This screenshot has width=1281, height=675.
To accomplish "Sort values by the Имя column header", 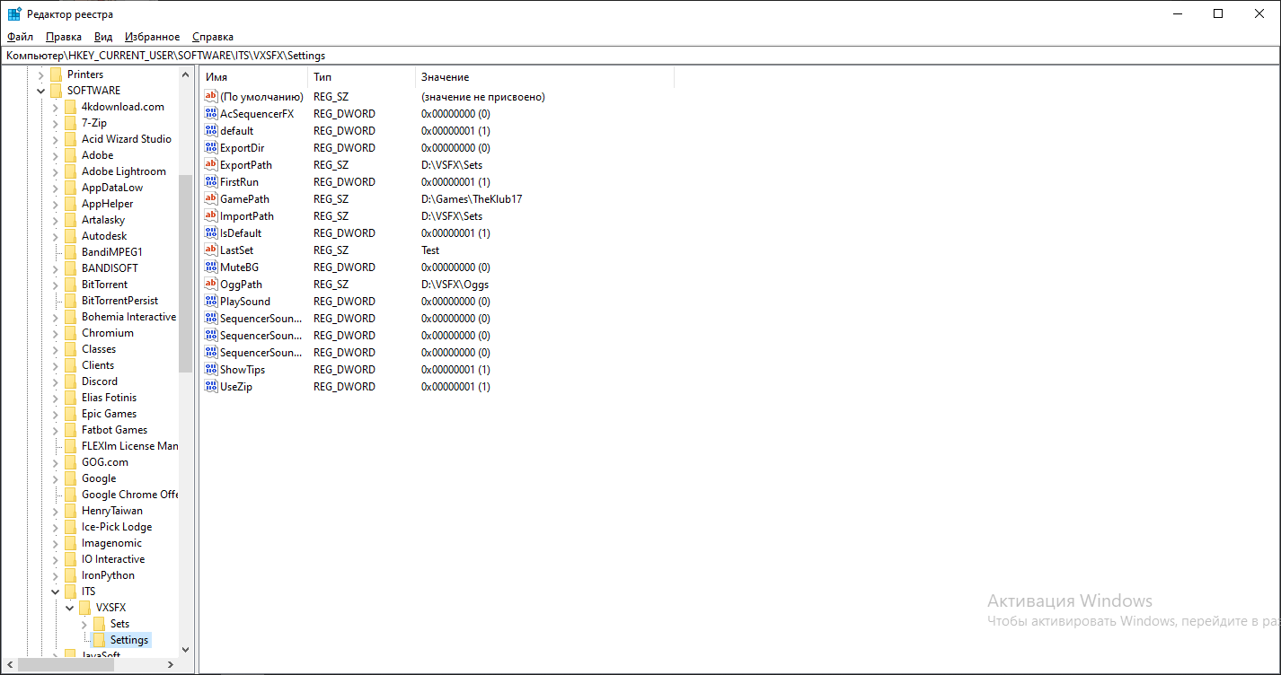I will [x=253, y=77].
